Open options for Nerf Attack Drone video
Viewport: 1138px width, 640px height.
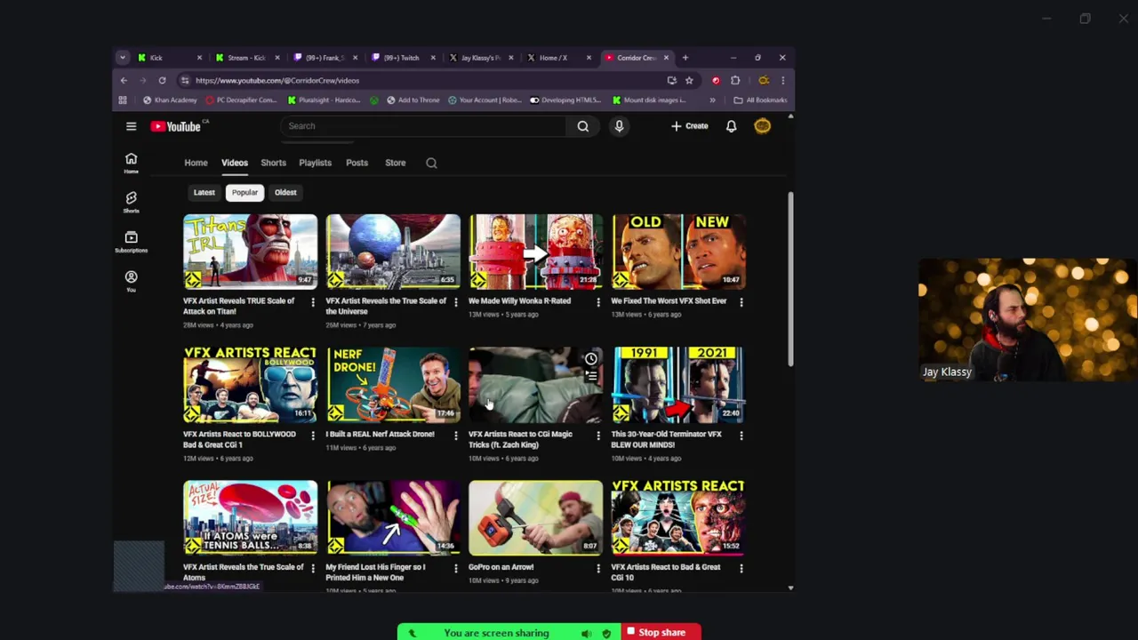click(455, 436)
